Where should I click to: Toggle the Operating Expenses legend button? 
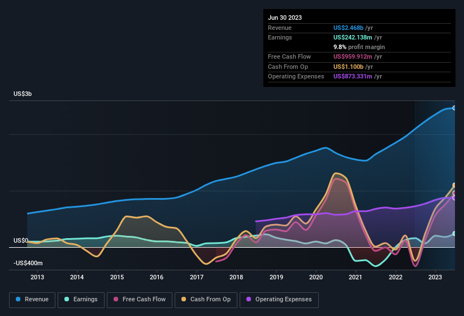279,300
